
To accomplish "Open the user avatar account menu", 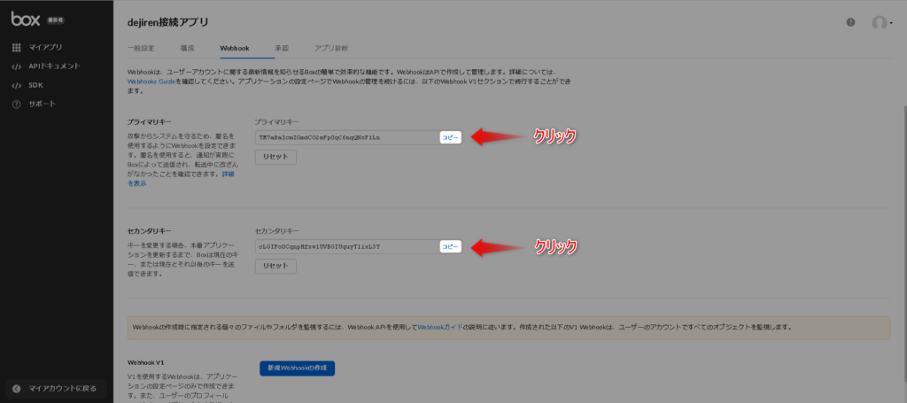I will click(x=881, y=23).
